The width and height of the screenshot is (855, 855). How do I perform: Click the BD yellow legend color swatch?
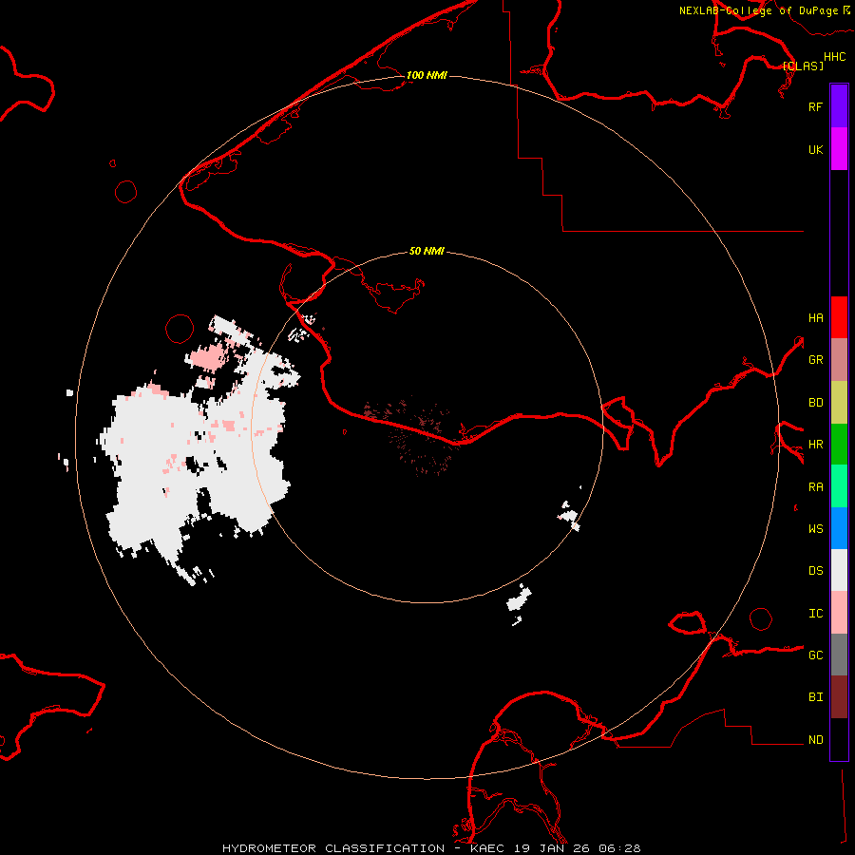(839, 403)
